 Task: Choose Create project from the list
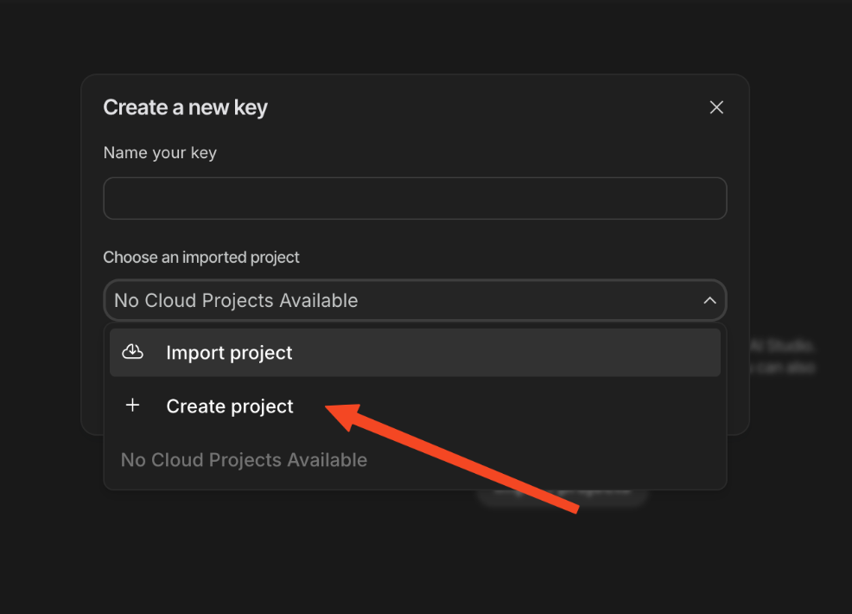point(230,406)
